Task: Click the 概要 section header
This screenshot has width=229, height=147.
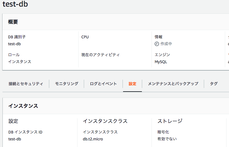Action: (13, 22)
